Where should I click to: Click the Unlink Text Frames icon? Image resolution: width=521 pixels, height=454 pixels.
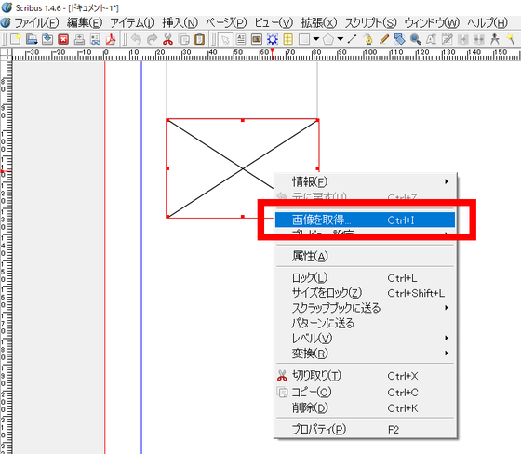coord(479,40)
